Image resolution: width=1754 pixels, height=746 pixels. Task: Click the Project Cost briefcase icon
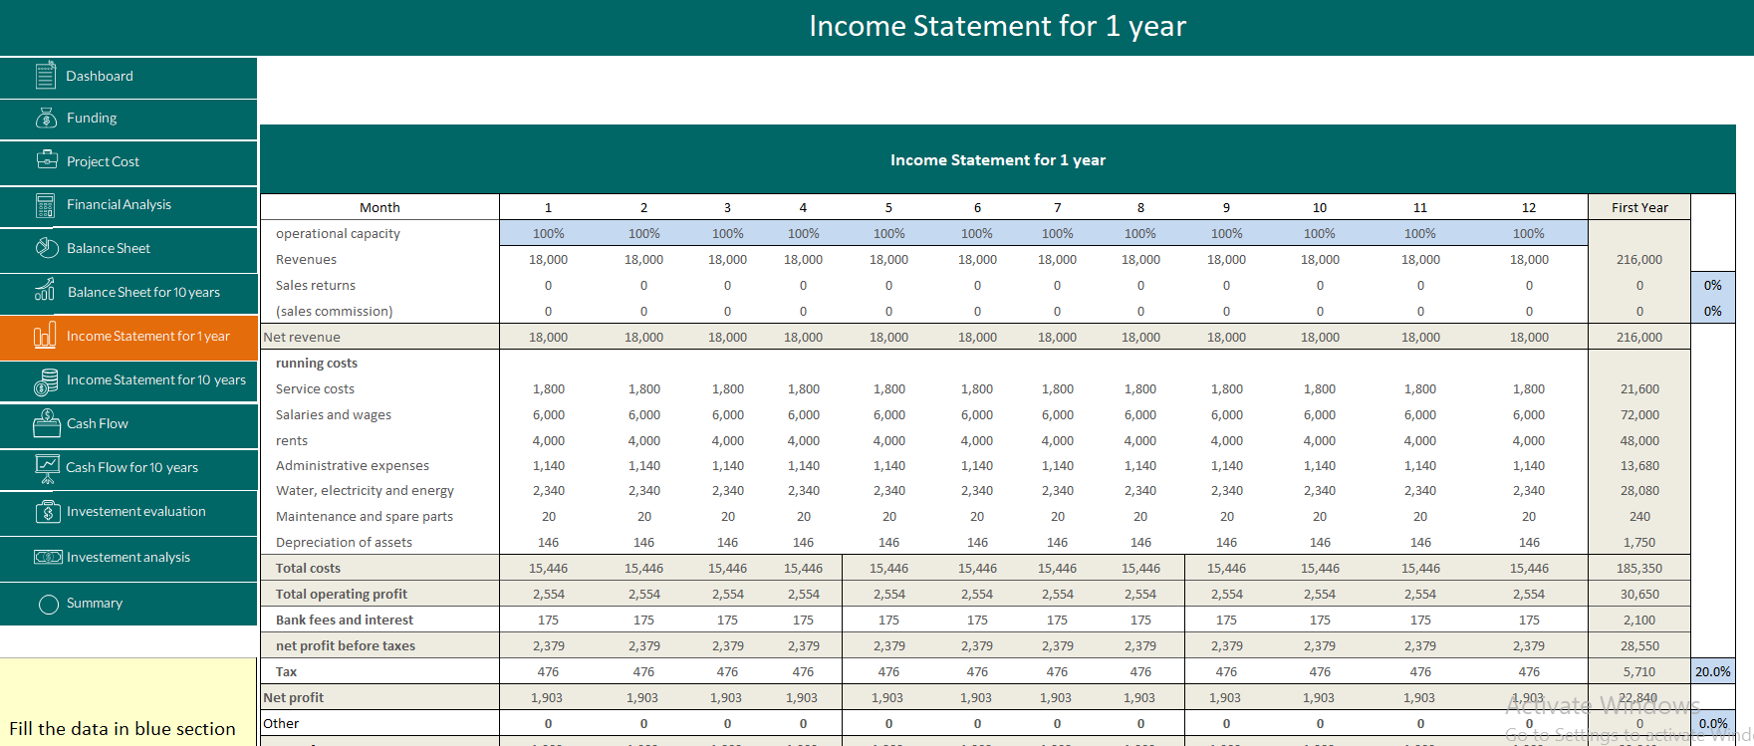click(47, 159)
